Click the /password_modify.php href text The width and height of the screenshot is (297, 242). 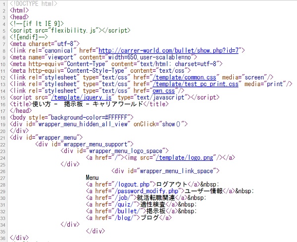[x=148, y=191]
